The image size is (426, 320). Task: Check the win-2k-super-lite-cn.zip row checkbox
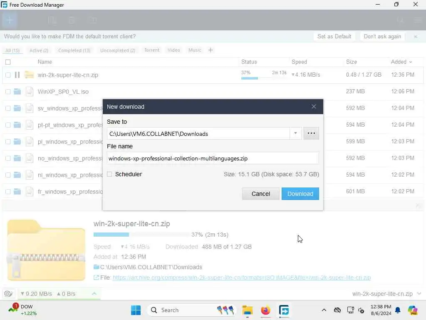8,75
